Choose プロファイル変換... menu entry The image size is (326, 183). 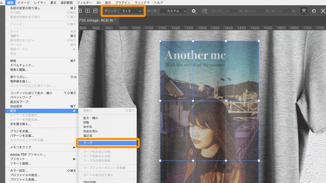42,180
